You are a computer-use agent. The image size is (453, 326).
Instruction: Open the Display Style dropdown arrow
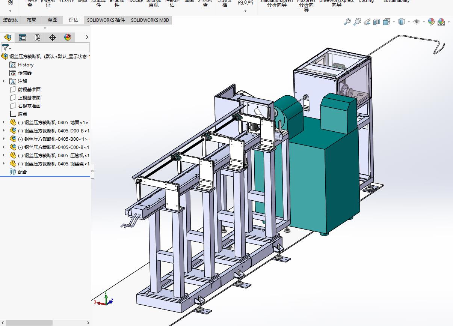(x=409, y=22)
